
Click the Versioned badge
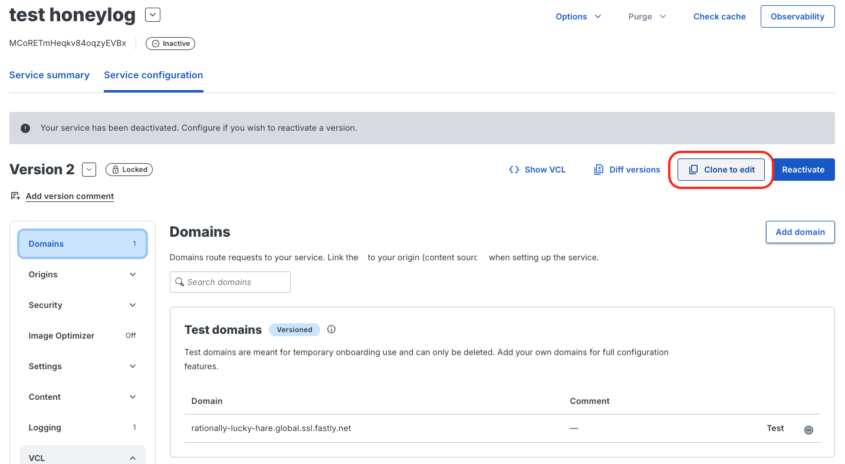(294, 330)
